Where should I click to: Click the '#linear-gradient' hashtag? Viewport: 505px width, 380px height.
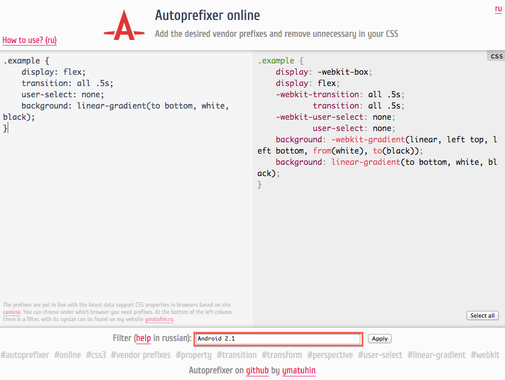(x=436, y=355)
